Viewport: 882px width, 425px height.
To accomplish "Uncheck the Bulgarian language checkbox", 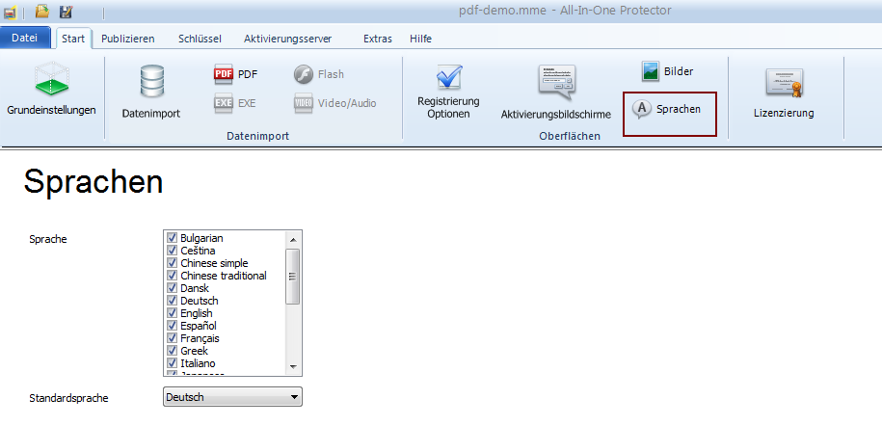I will coord(172,238).
